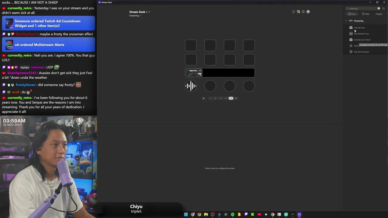388x218 pixels.
Task: Go to page 2
Action: coord(215,98)
